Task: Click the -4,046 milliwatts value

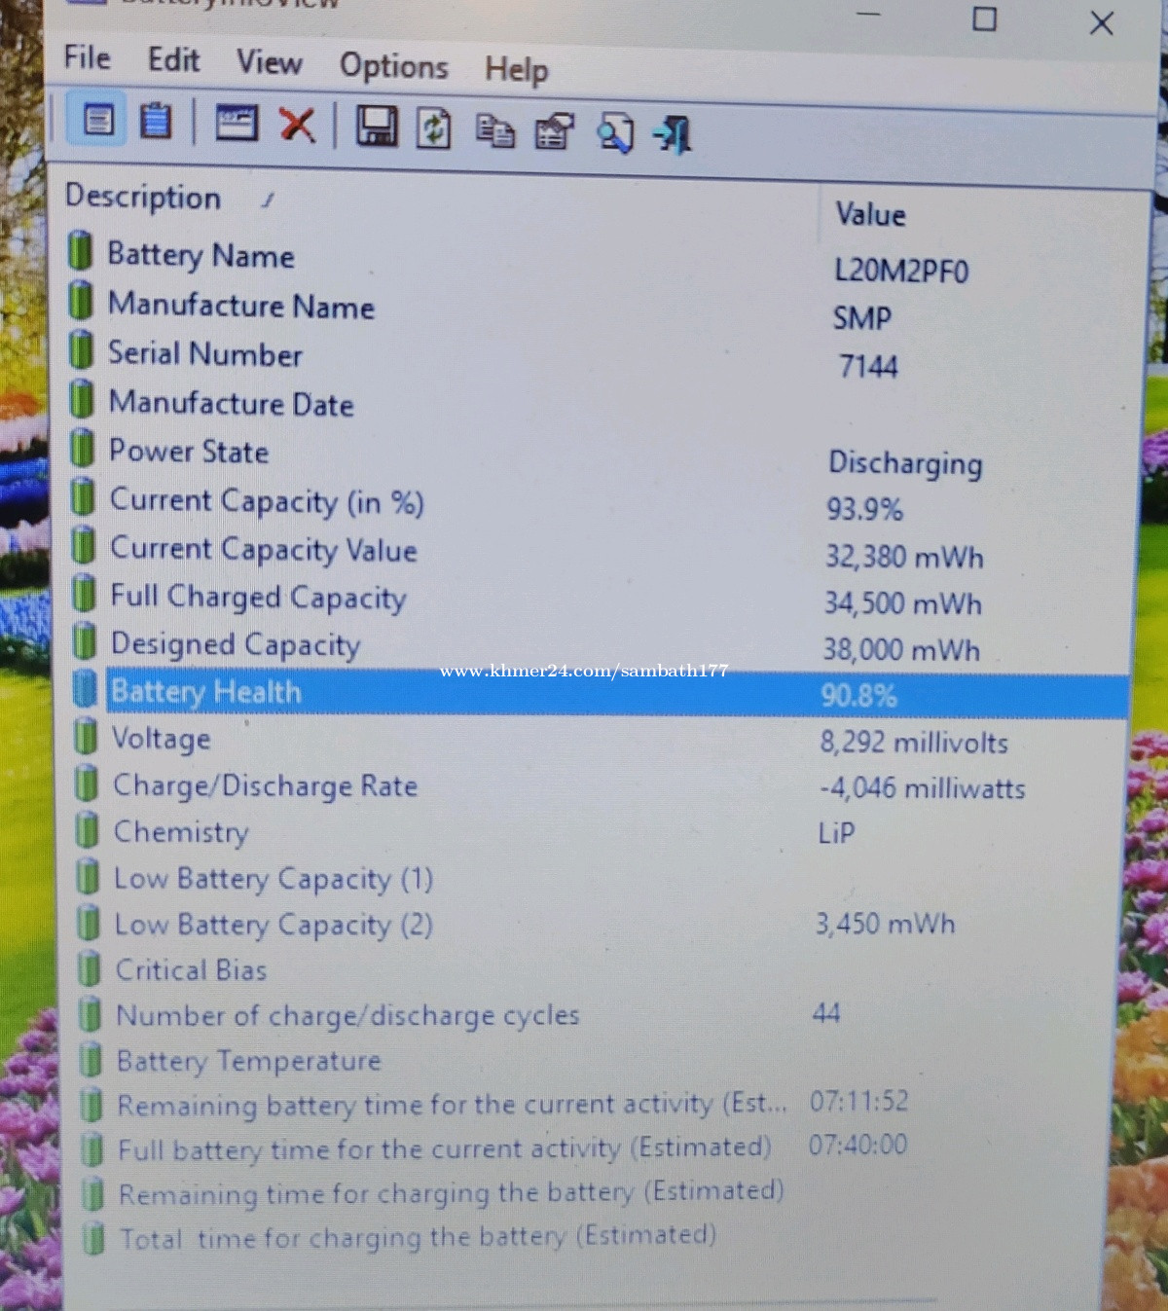Action: coord(923,787)
